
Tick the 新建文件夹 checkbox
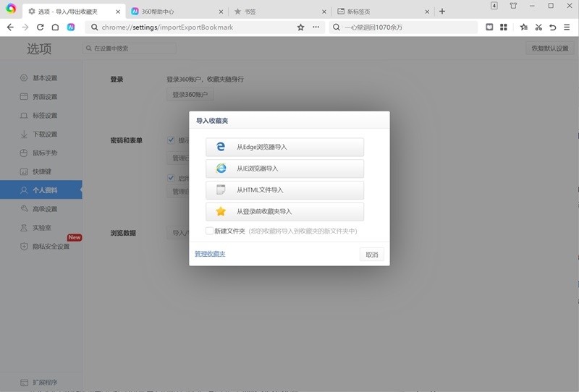click(x=209, y=231)
